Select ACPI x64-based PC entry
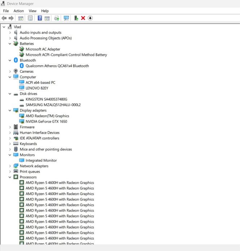240x251 pixels. pos(41,82)
